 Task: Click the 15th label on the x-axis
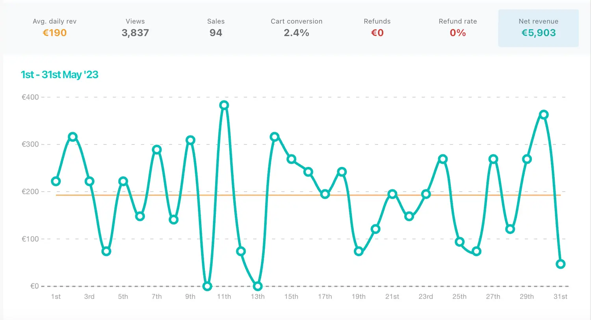point(291,297)
